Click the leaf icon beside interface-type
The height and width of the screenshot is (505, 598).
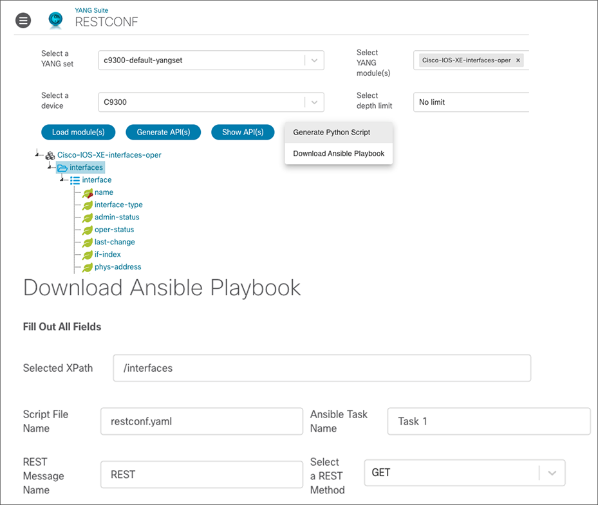88,205
